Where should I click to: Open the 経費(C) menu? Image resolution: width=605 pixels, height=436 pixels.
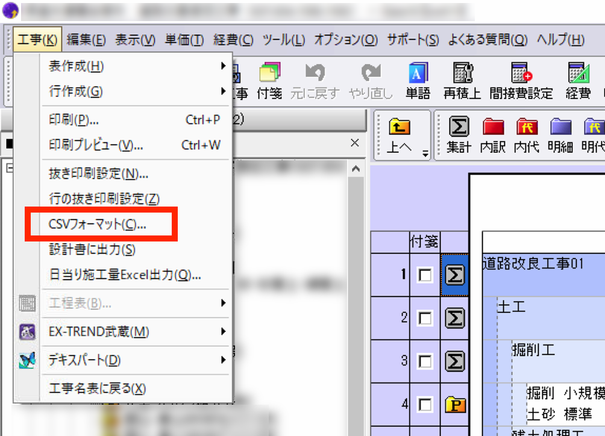(x=233, y=40)
